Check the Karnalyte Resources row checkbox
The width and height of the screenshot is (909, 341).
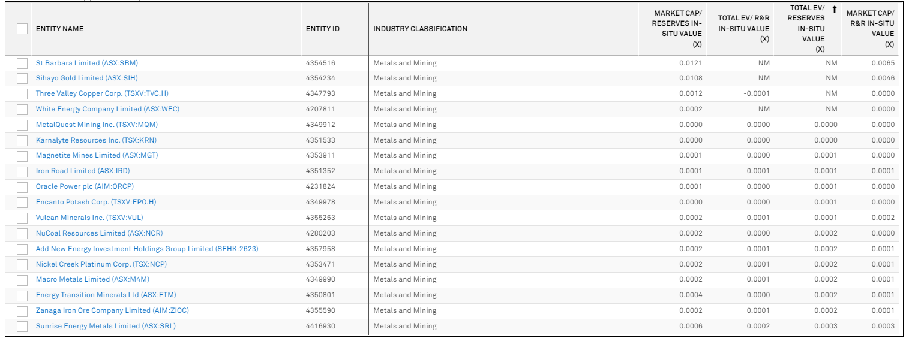(22, 141)
